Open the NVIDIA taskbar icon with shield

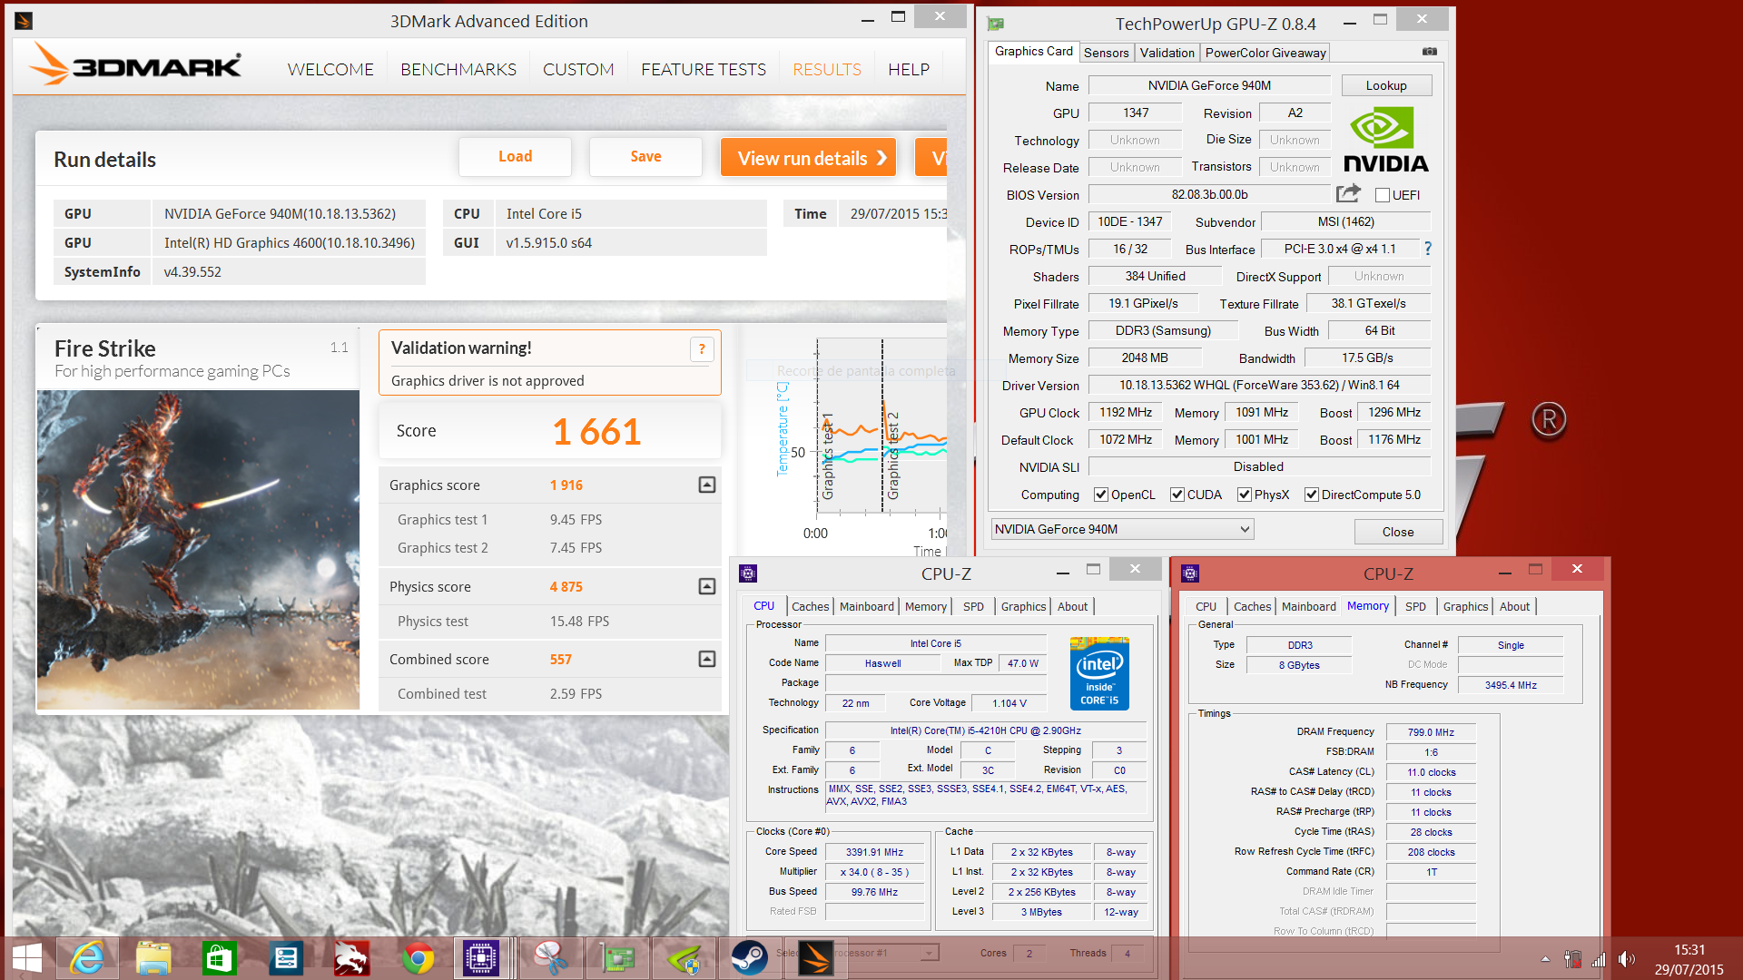pyautogui.click(x=684, y=958)
